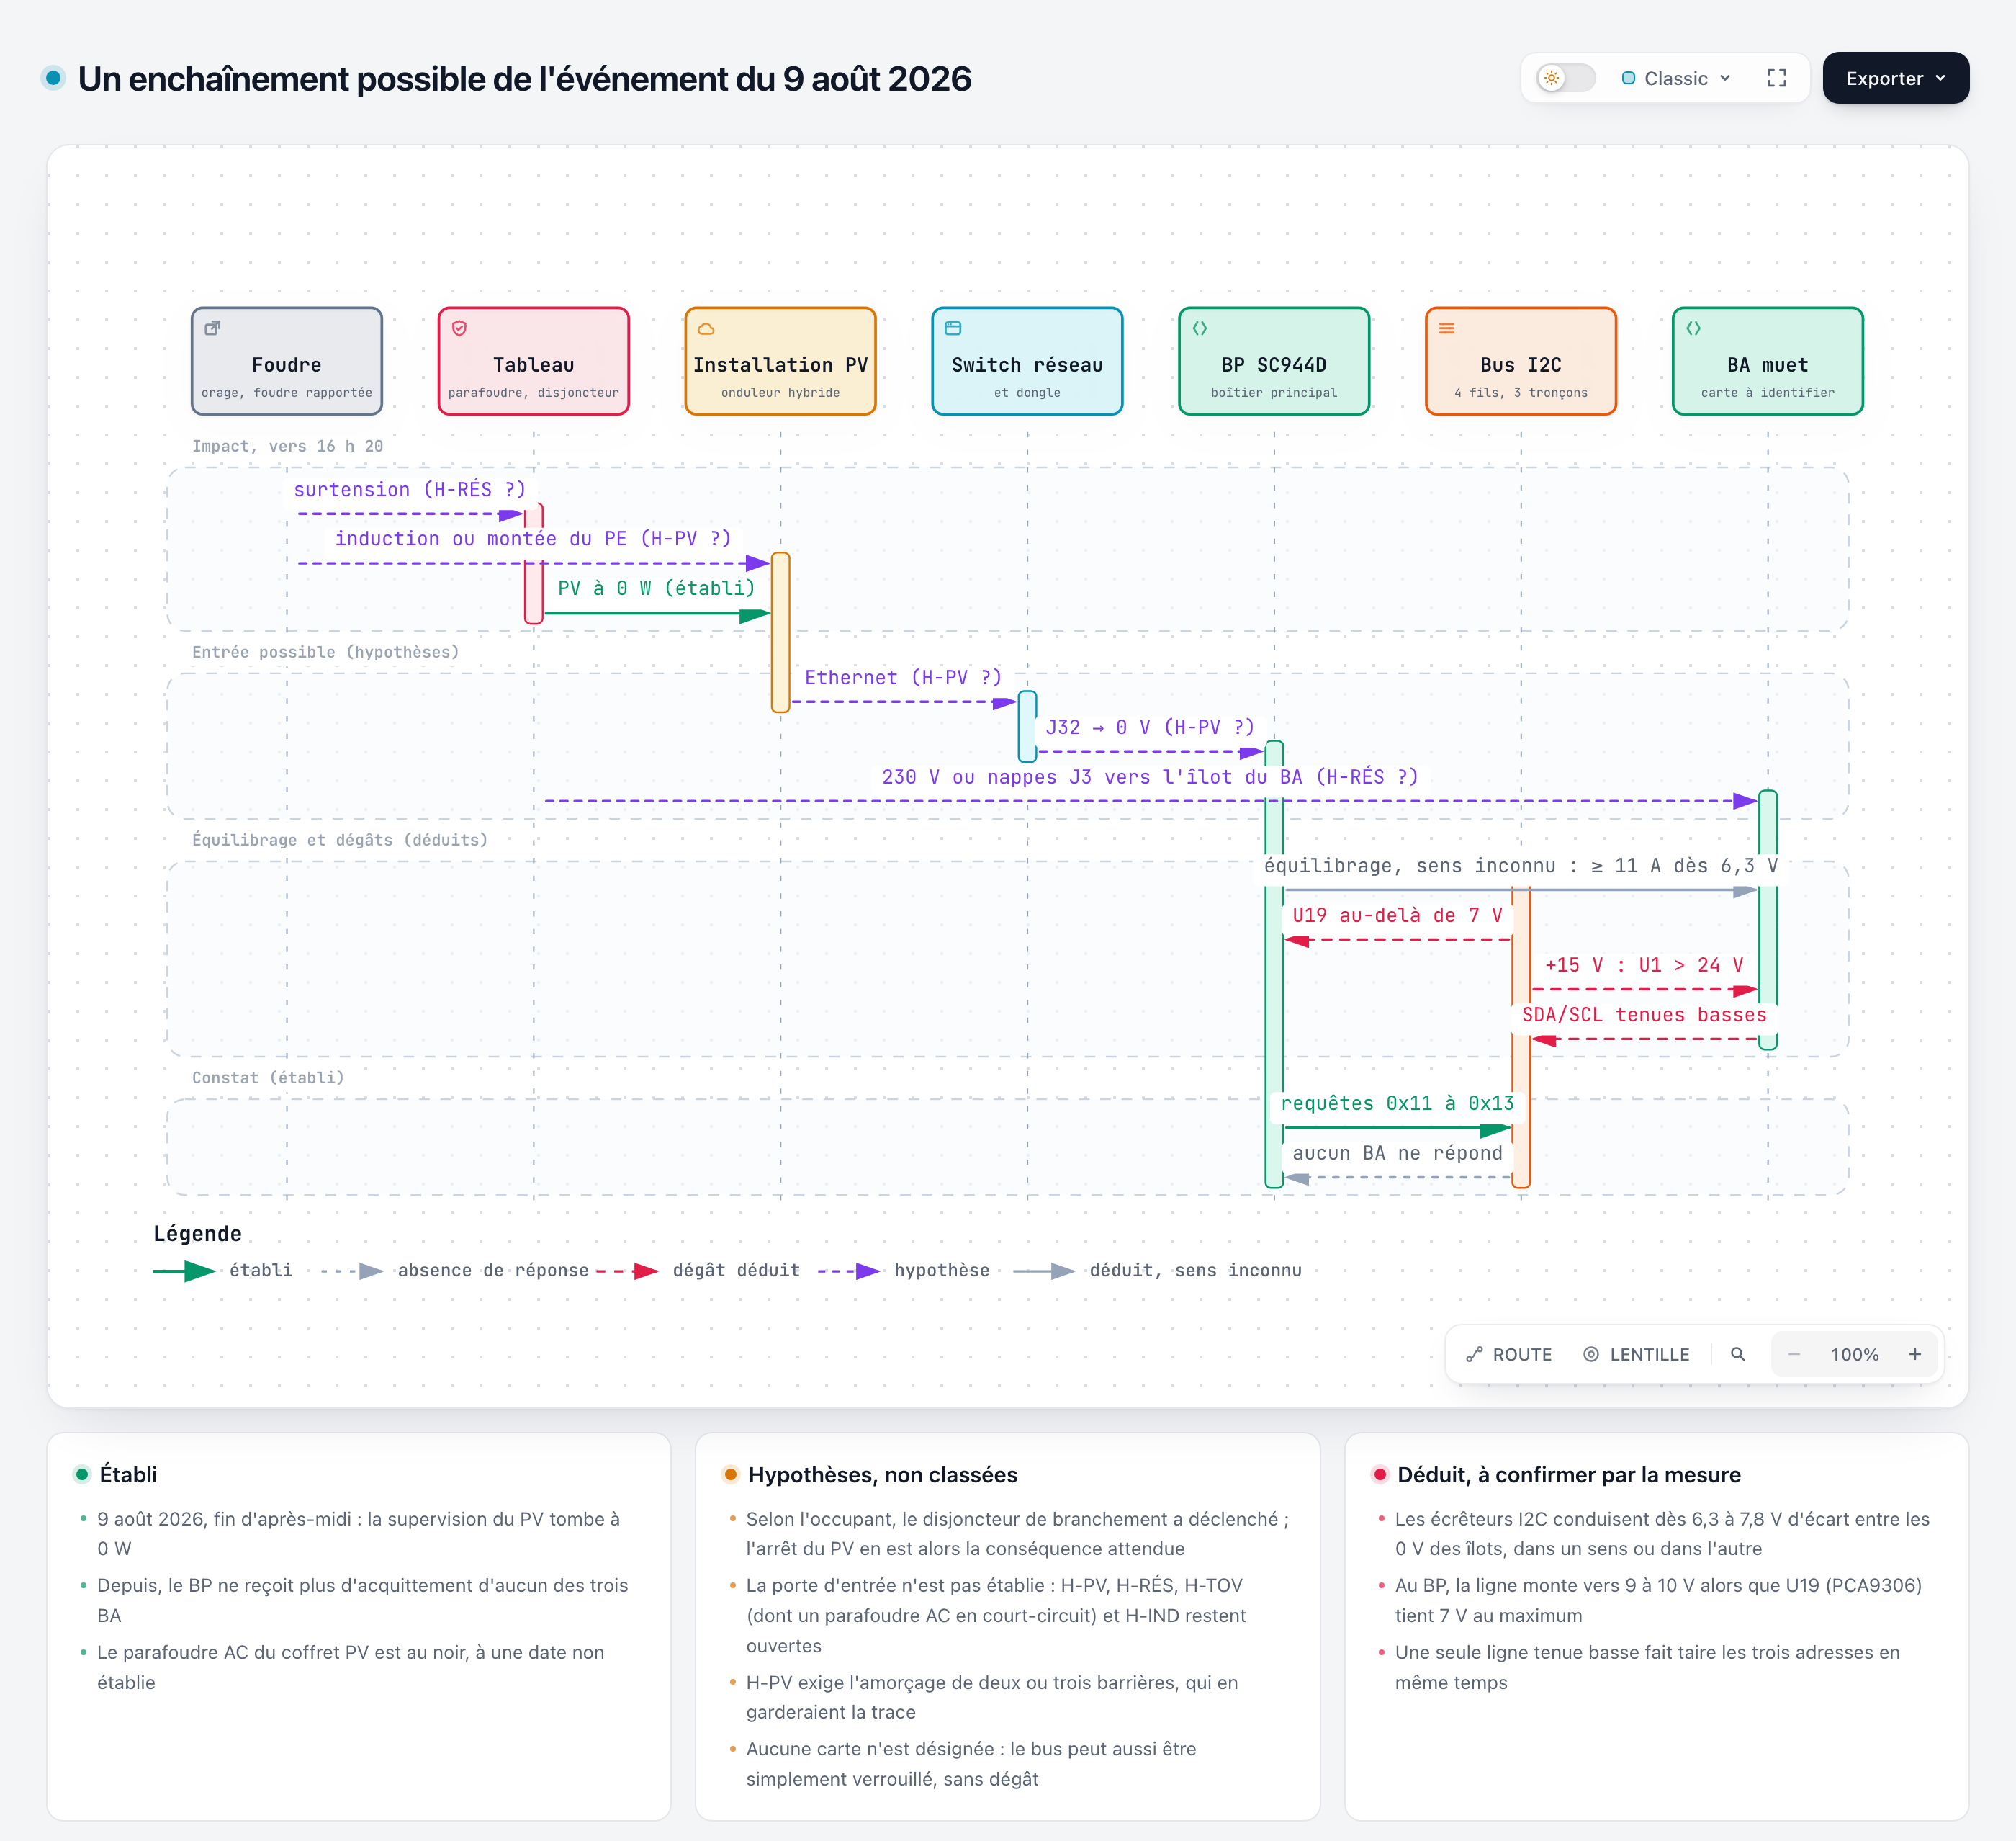Click the 'aucun BA ne répond' label
Screen dimensions: 2016x1841
tap(1397, 1154)
